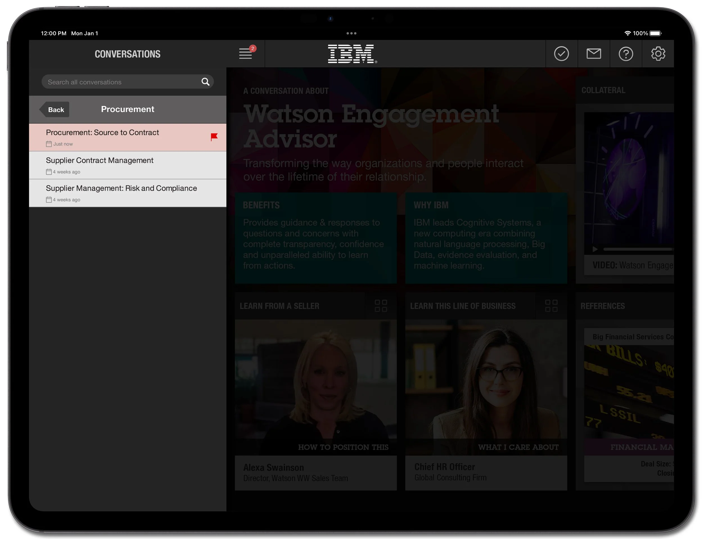This screenshot has width=703, height=539.
Task: Toggle the red flag on Source to Contract
Action: 214,137
